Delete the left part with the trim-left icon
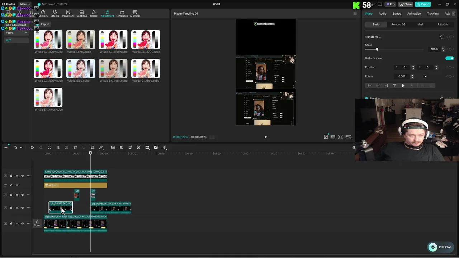459x258 pixels. [58, 147]
